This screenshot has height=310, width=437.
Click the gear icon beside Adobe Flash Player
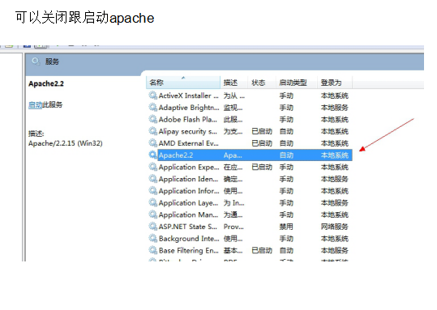tap(152, 119)
